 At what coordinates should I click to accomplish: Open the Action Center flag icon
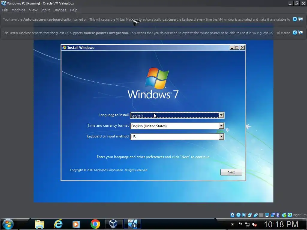coord(240,224)
